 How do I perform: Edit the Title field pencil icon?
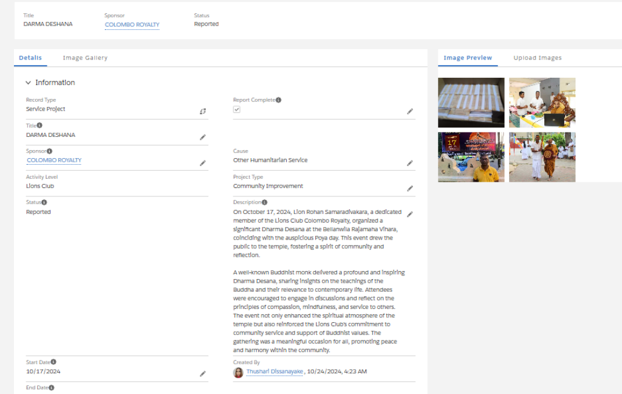pos(203,137)
